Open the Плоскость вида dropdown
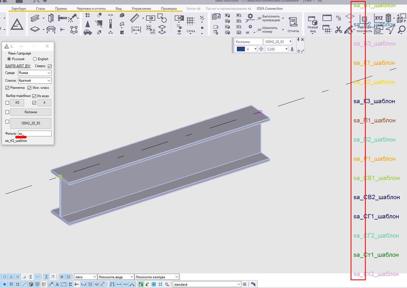The image size is (407, 288). (116, 277)
